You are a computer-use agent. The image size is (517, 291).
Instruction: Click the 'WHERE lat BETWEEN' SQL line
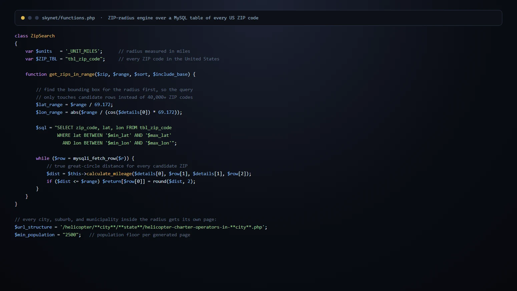114,135
